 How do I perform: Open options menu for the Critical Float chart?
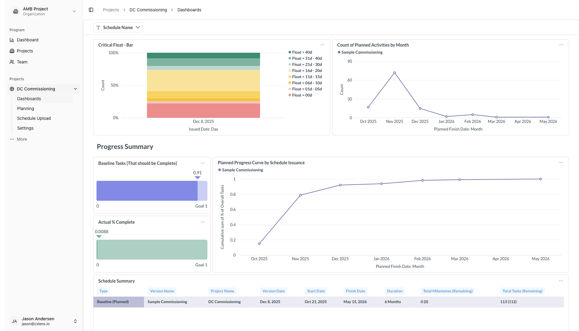point(322,45)
